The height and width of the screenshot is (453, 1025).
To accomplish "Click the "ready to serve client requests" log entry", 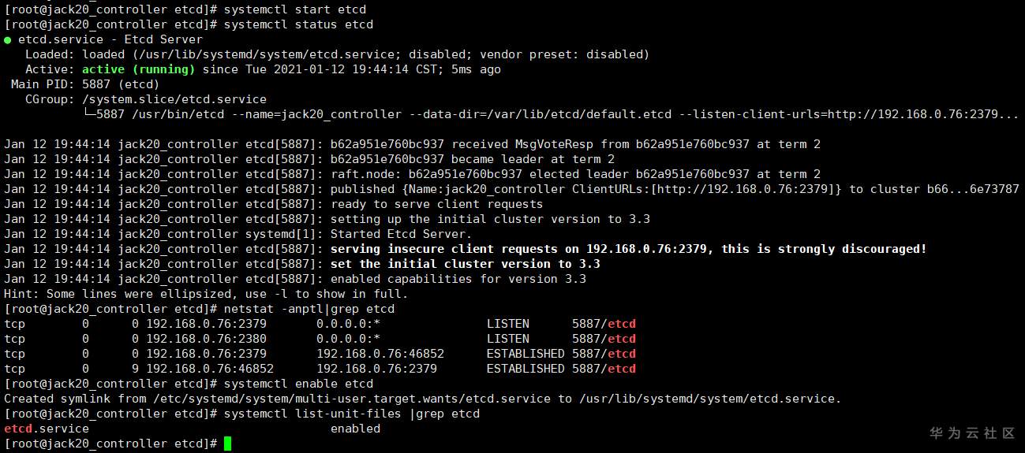I will coord(436,204).
